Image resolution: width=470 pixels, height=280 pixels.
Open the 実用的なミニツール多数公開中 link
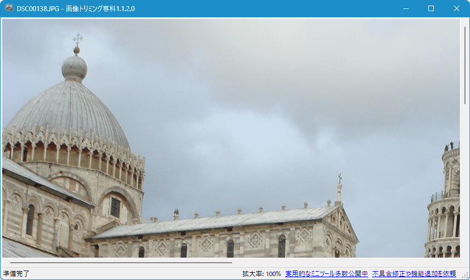coord(326,274)
